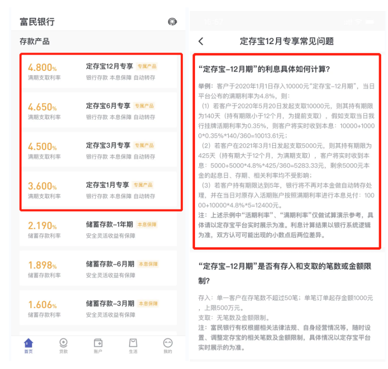
Task: Tap the 2.190% rate value
Action: click(x=42, y=226)
